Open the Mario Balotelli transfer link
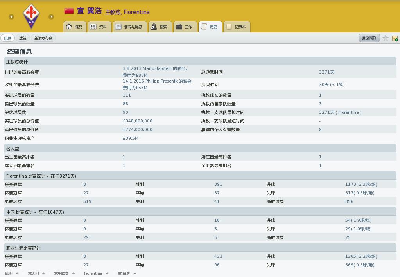This screenshot has height=277, width=400. coord(154,68)
